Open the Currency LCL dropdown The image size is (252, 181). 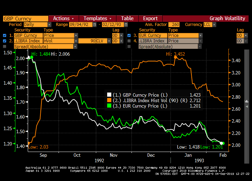[x=214, y=25]
